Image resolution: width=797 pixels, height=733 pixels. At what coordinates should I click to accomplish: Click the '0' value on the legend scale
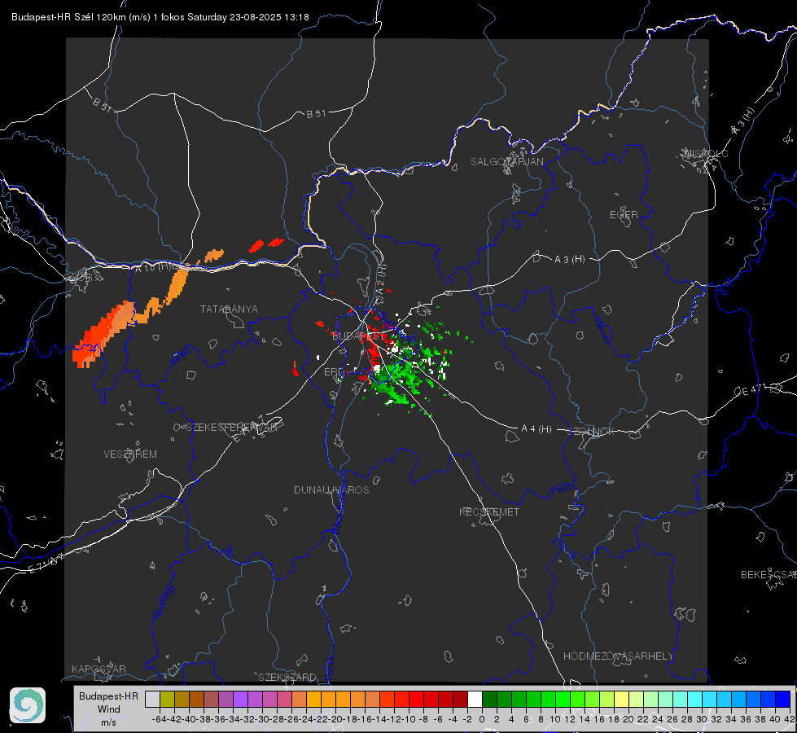[x=482, y=719]
